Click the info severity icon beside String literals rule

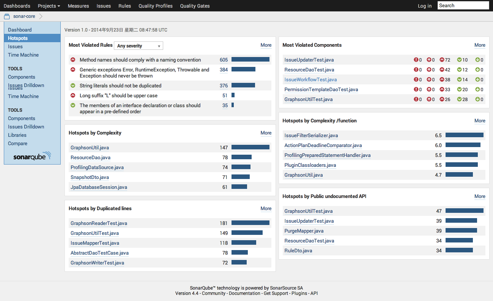point(73,86)
